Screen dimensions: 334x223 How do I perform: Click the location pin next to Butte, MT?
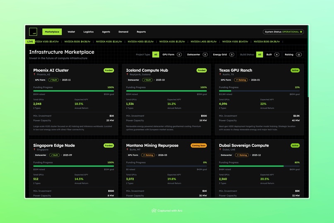pos(127,150)
